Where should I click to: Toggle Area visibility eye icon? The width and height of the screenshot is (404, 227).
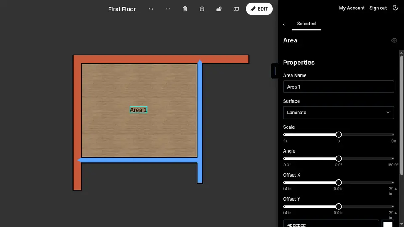point(394,40)
